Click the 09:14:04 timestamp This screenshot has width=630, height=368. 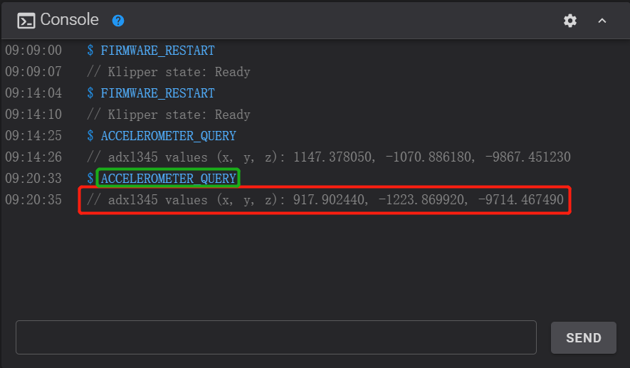[x=33, y=93]
